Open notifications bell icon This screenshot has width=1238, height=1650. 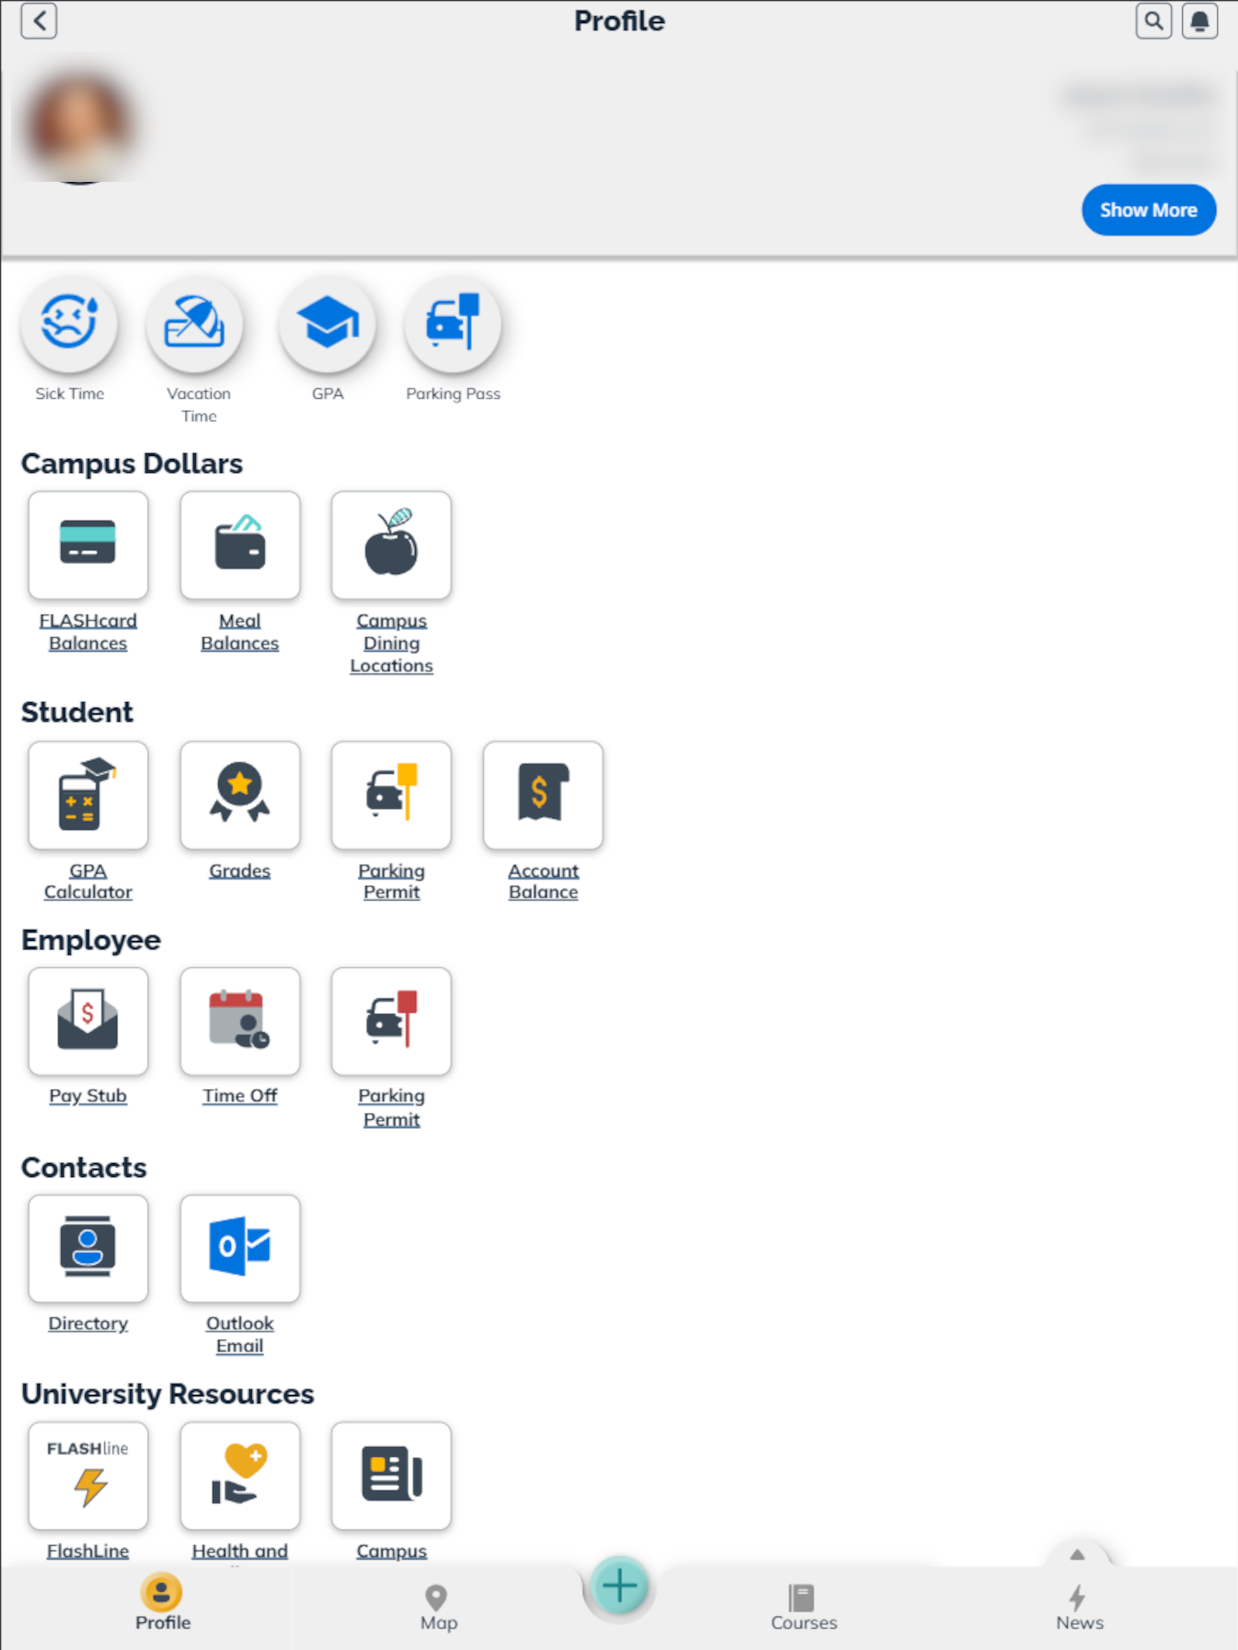(1199, 21)
